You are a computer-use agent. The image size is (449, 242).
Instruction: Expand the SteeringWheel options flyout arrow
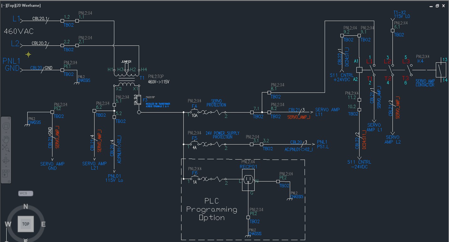[x=6, y=133]
